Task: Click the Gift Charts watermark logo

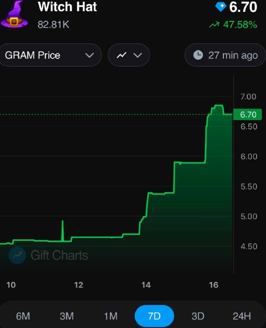Action: click(x=17, y=255)
